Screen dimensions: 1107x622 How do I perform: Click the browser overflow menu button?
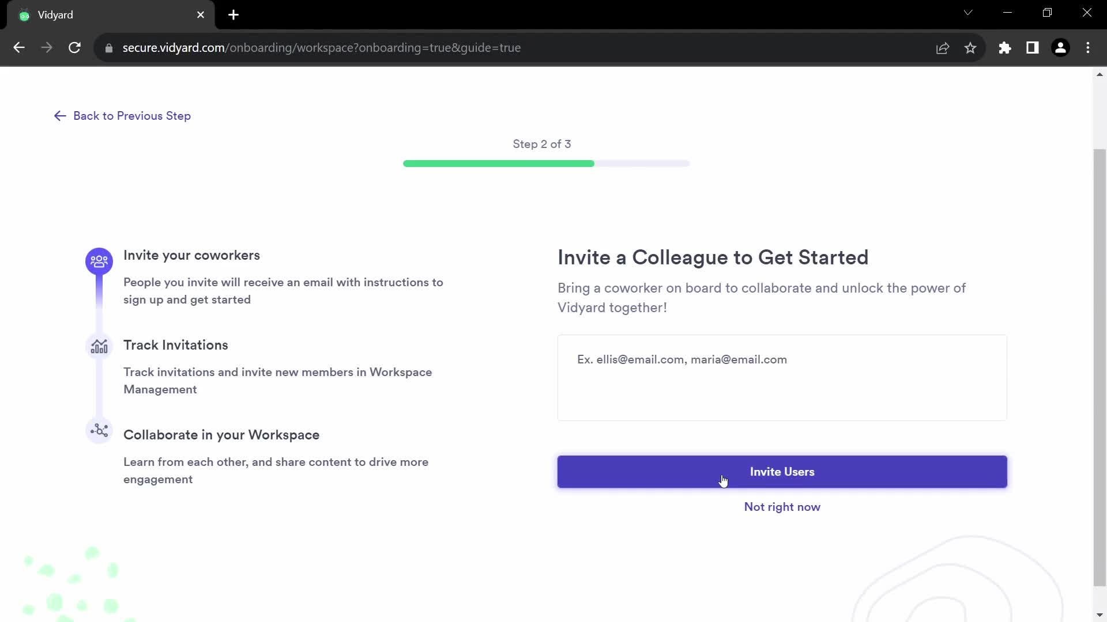click(1088, 48)
